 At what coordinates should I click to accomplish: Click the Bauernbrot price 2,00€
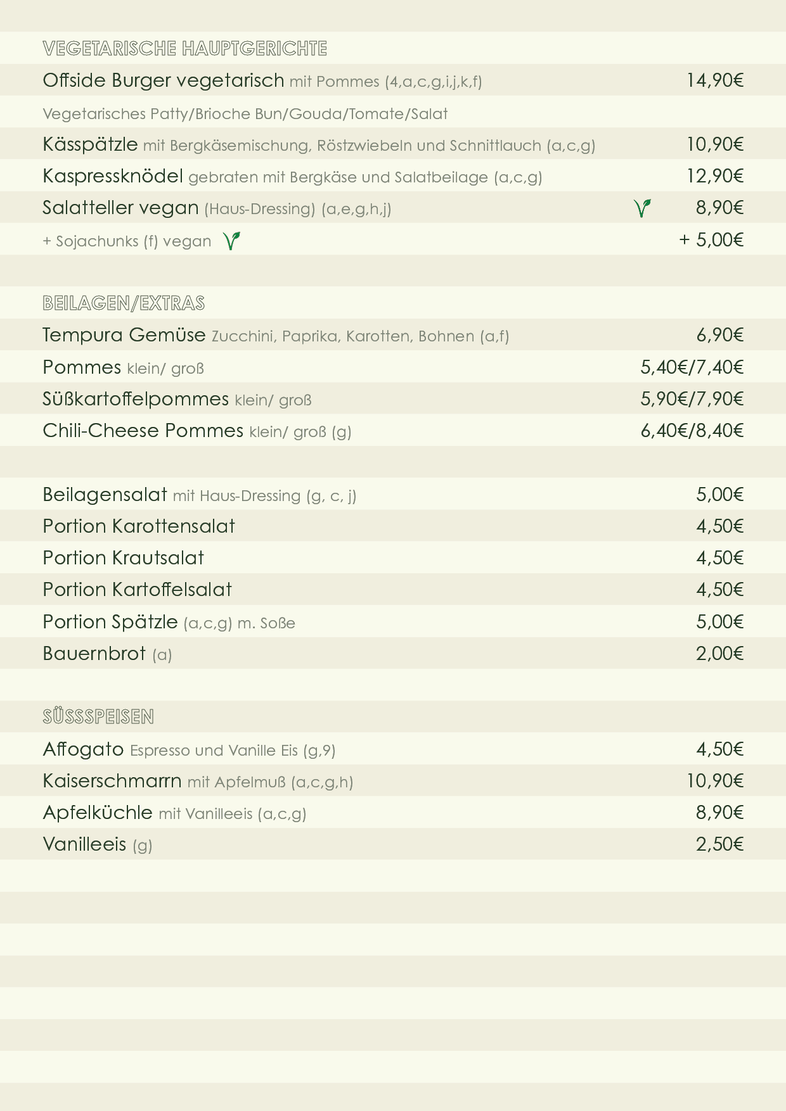(719, 654)
